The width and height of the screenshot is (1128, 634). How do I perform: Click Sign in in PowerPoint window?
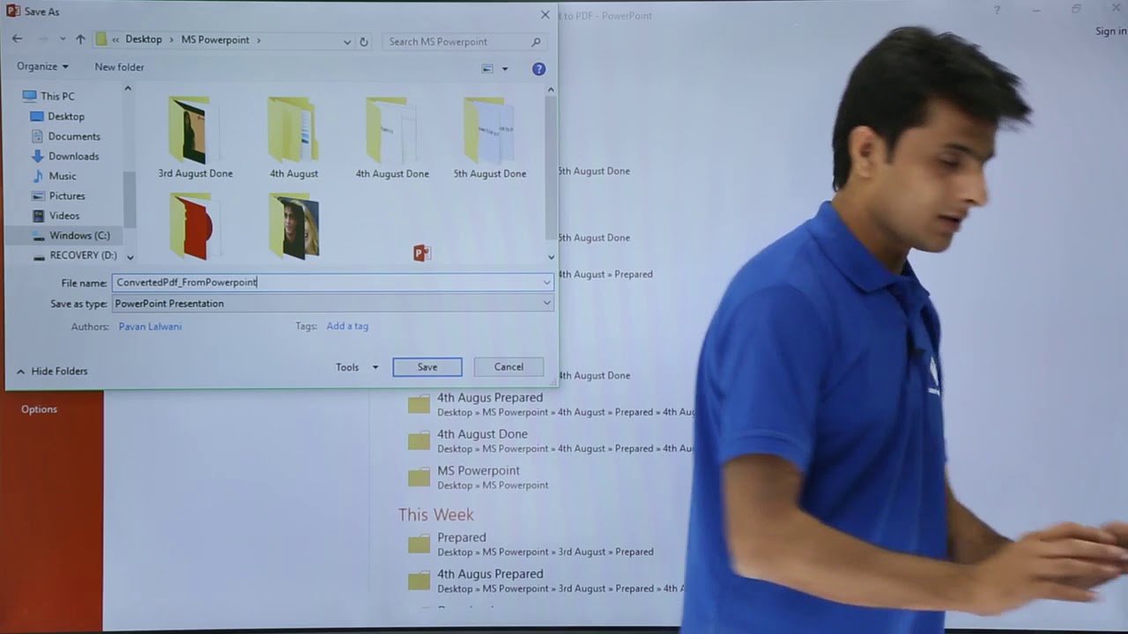pyautogui.click(x=1110, y=32)
